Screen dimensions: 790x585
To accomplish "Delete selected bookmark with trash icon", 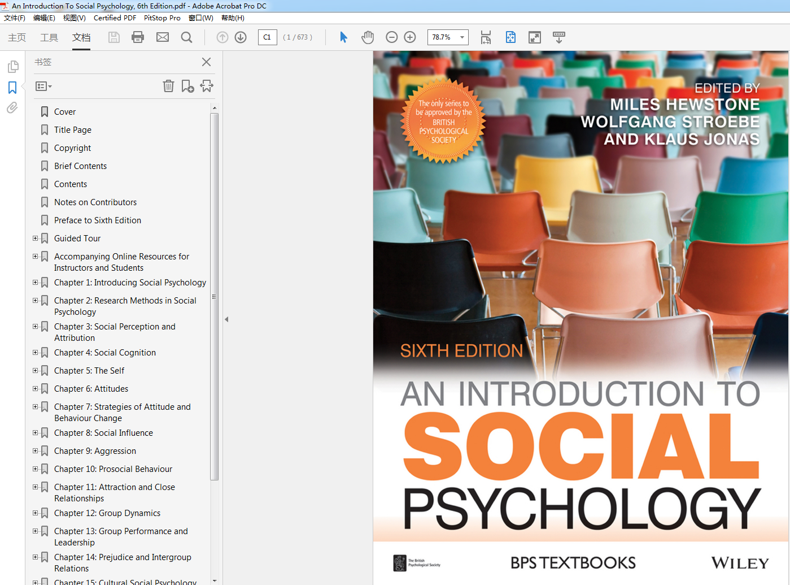I will click(168, 86).
